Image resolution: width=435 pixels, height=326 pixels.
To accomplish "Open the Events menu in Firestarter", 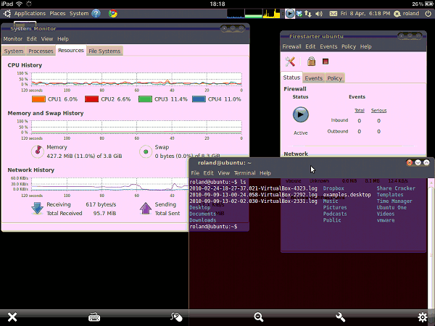I will coord(328,46).
